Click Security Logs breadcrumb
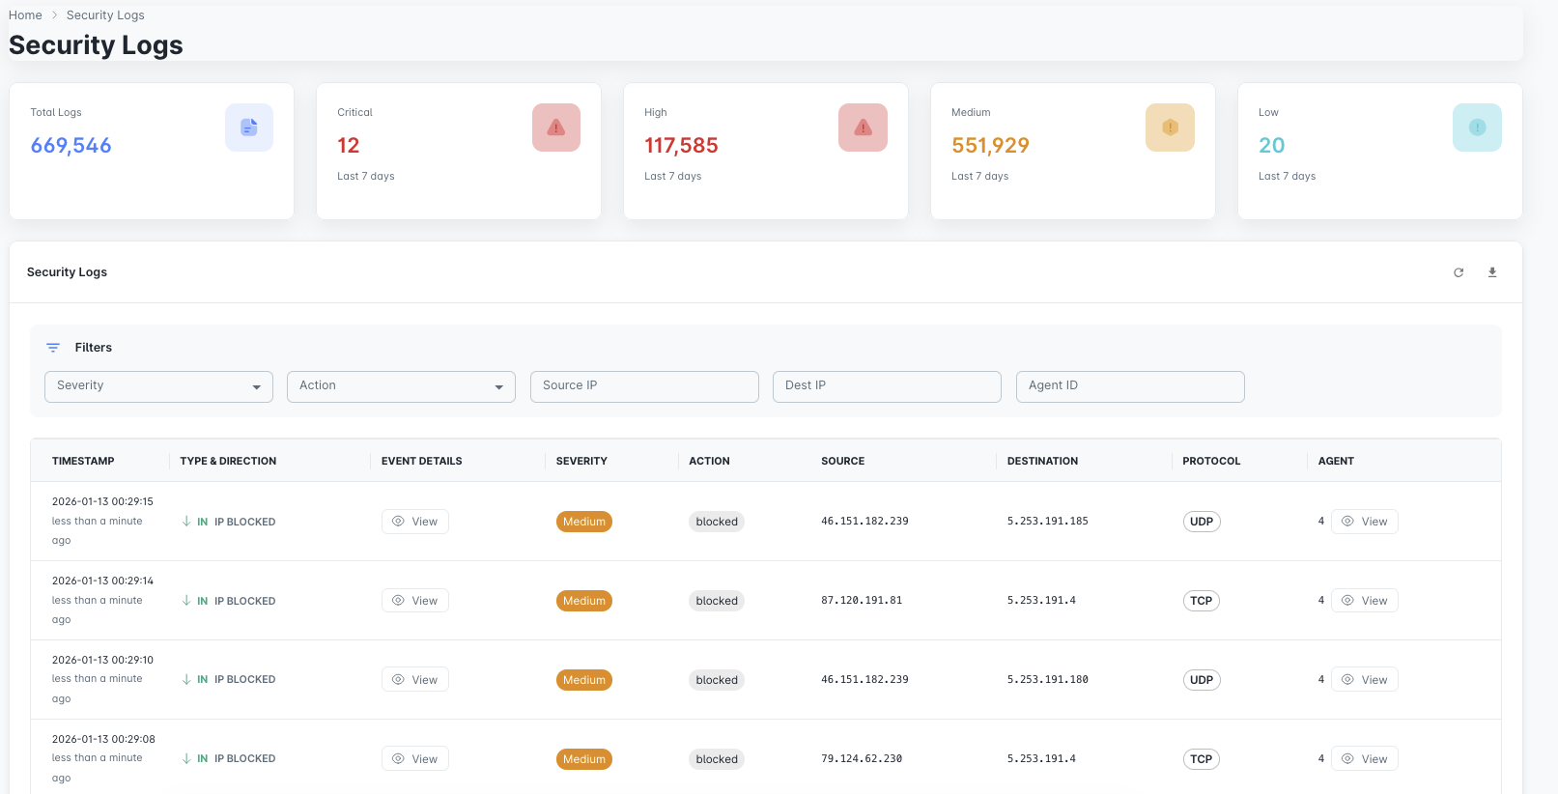The width and height of the screenshot is (1558, 794). pos(105,15)
